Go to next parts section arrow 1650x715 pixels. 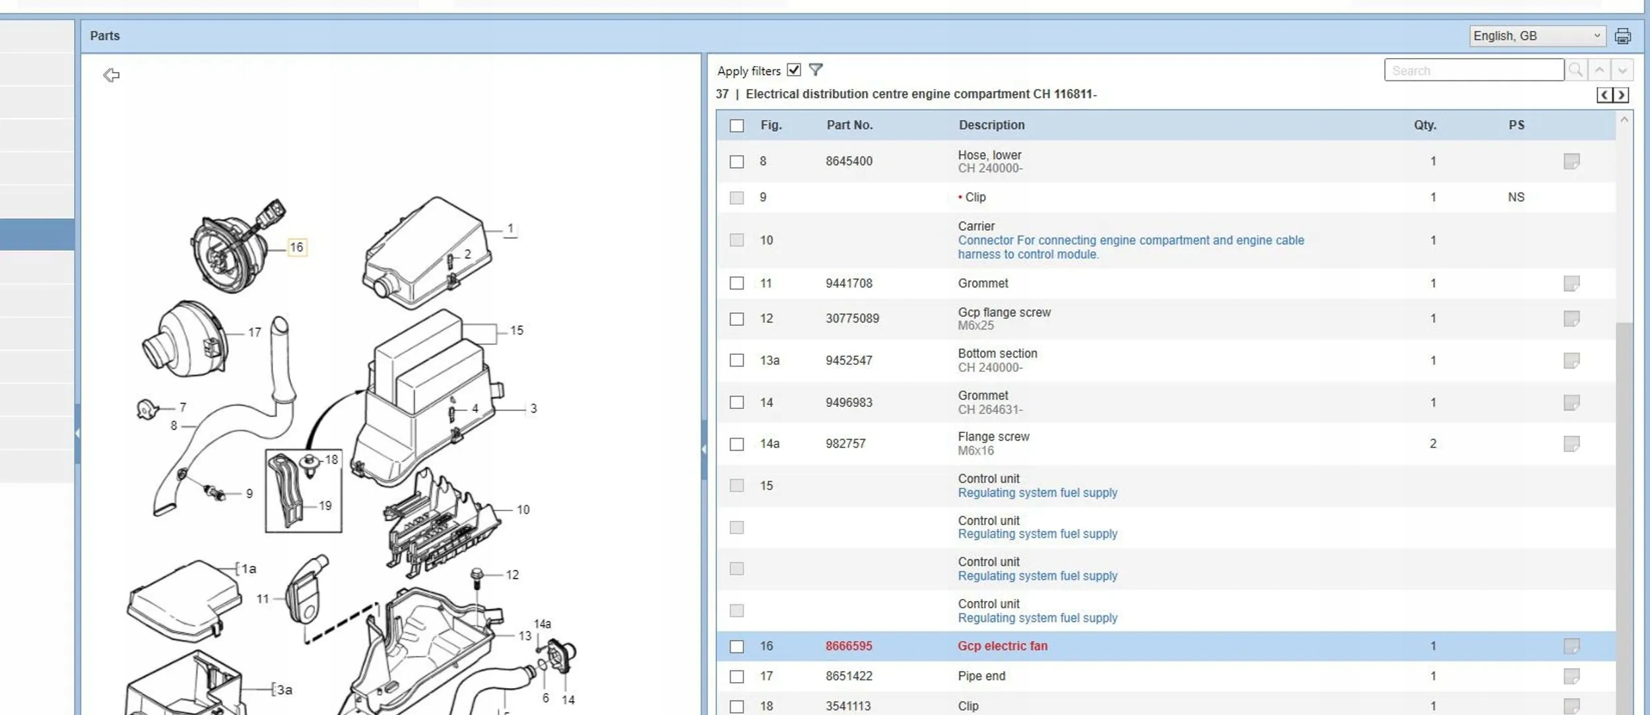[1621, 95]
